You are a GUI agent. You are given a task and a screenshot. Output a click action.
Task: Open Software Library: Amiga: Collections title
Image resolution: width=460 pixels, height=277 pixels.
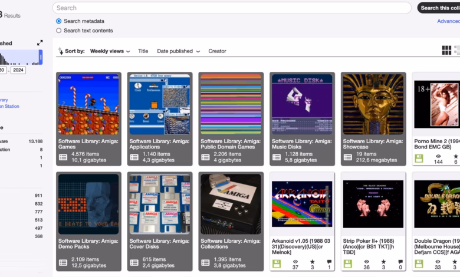tap(231, 243)
